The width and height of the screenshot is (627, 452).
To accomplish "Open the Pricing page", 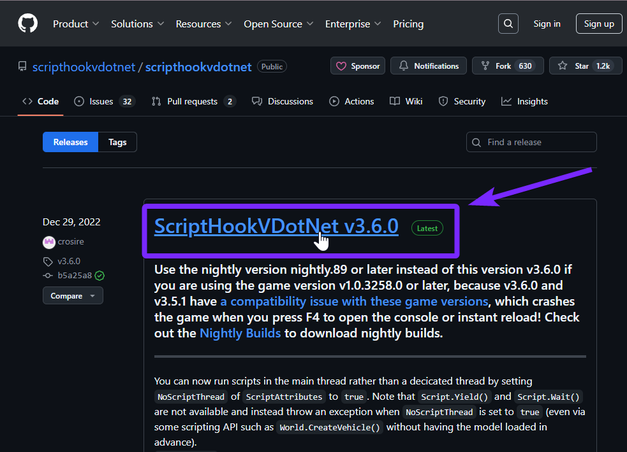I will click(408, 24).
